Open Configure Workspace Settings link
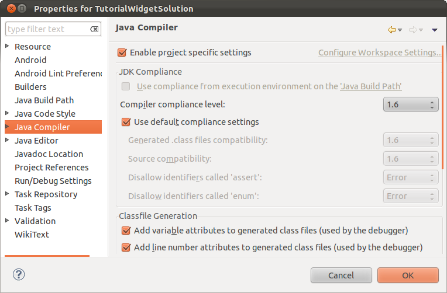 click(380, 53)
